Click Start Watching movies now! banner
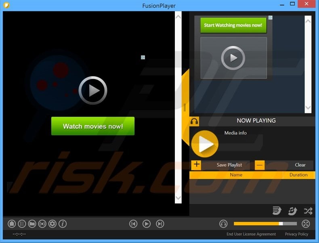This screenshot has width=319, height=243. pyautogui.click(x=233, y=25)
